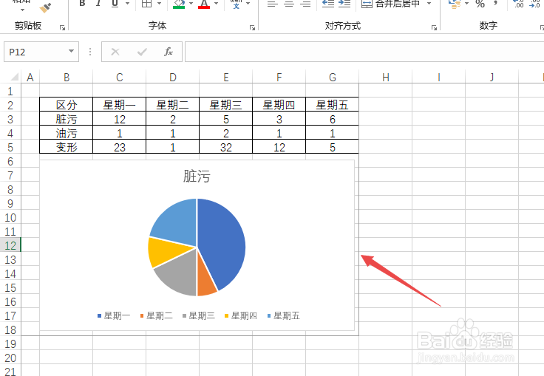Apply red font color

click(x=204, y=4)
